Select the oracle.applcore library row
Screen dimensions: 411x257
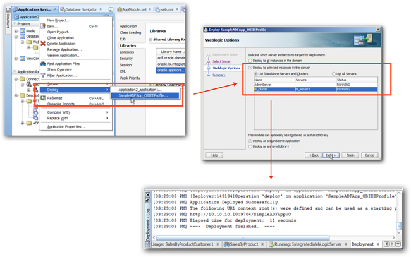click(x=171, y=70)
